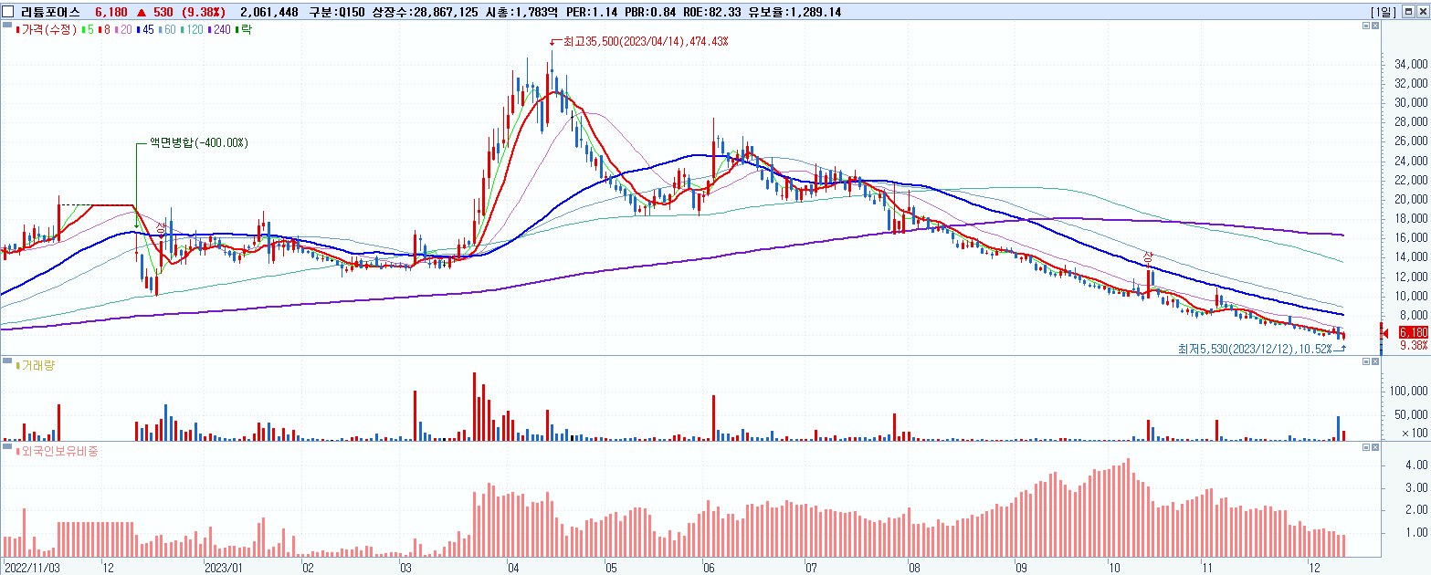Maximize the 거래량 volume panel
This screenshot has height=575, width=1431.
click(x=1366, y=362)
